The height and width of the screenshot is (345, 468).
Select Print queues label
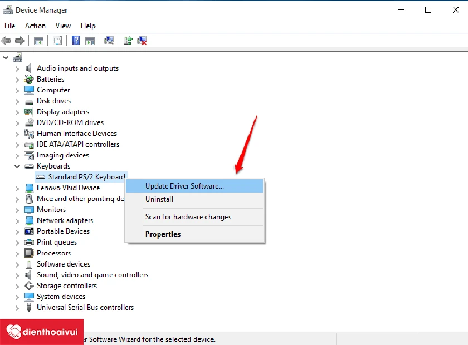tap(57, 243)
